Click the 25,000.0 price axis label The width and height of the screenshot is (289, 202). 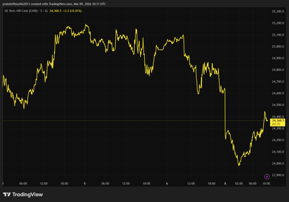[277, 47]
